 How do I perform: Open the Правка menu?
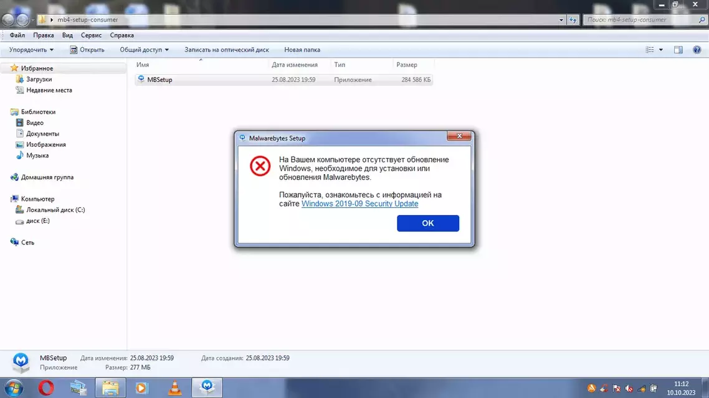point(44,35)
